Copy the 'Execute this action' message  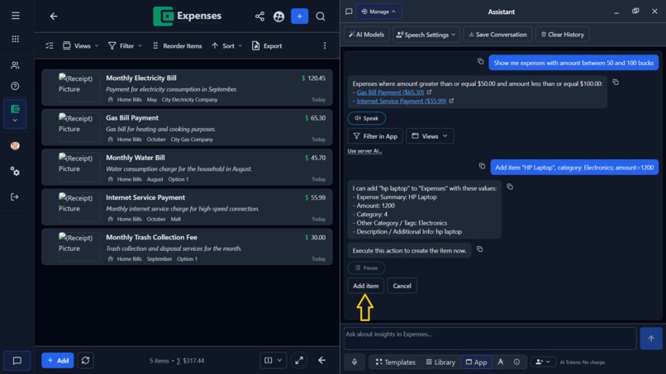click(479, 249)
